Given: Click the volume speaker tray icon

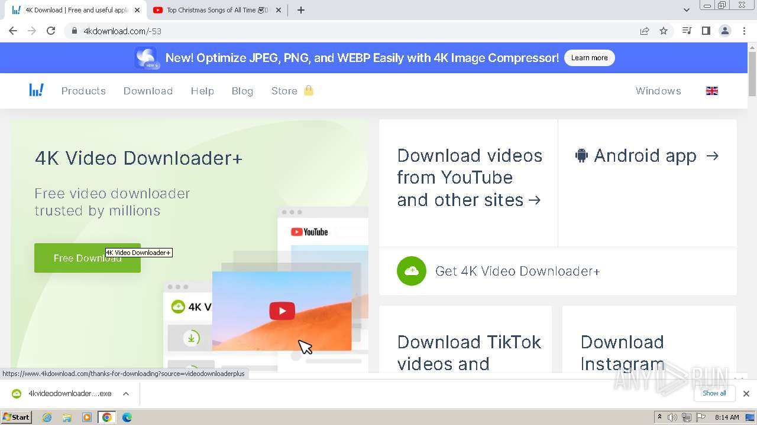Looking at the screenshot, I should point(672,417).
